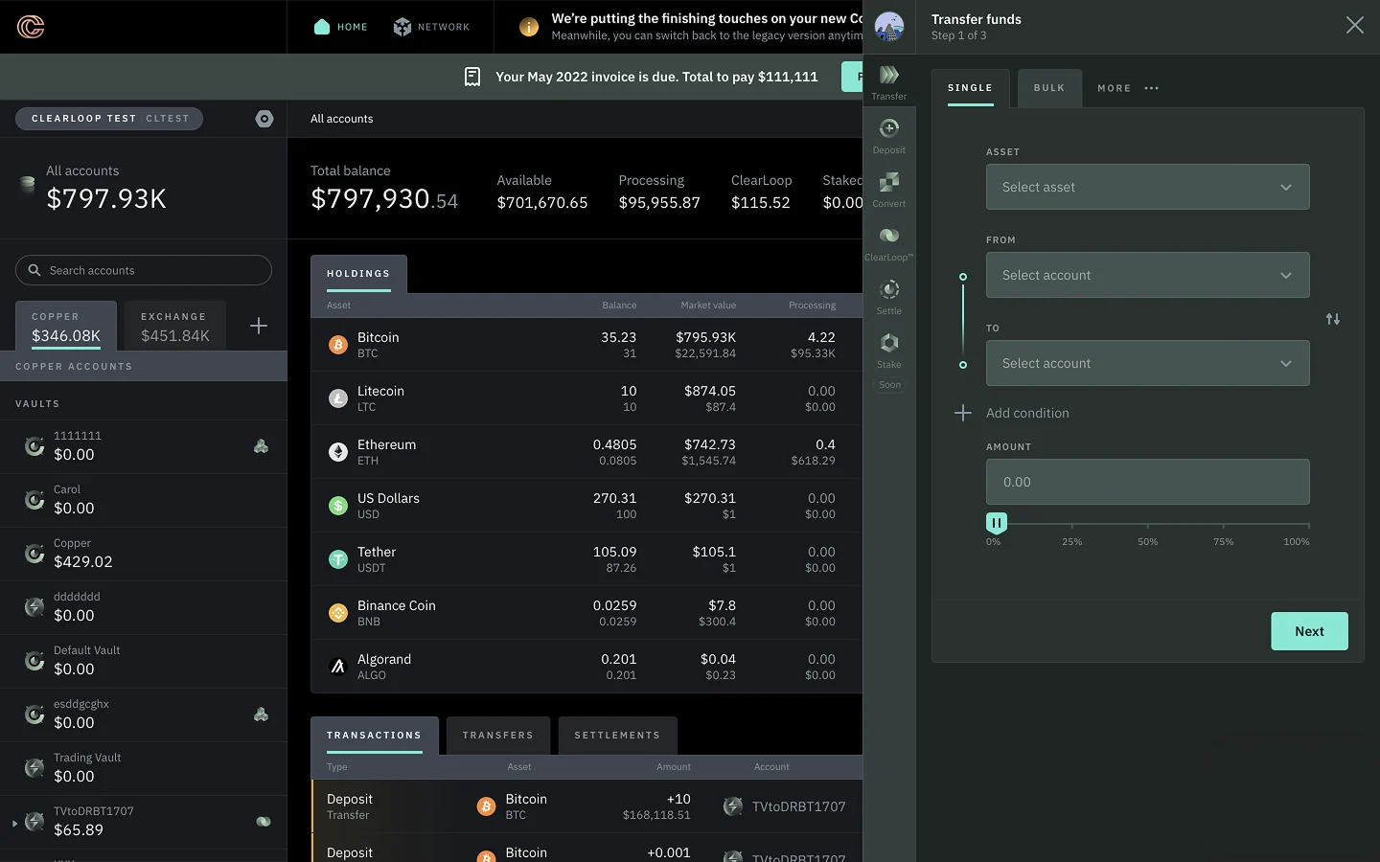Click the shared-users icon on vault 1111111
The width and height of the screenshot is (1380, 862).
(x=261, y=446)
